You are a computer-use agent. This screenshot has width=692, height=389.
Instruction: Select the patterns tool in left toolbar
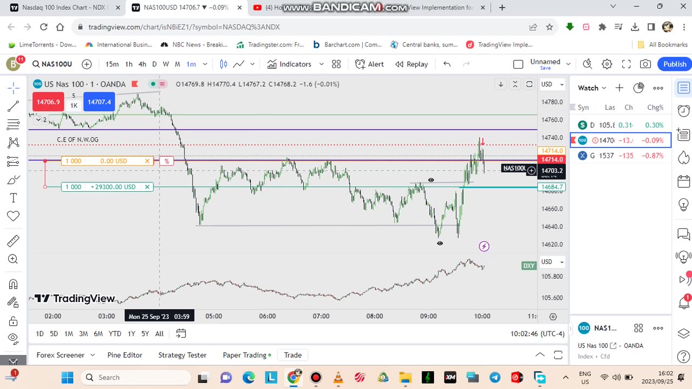(x=14, y=143)
